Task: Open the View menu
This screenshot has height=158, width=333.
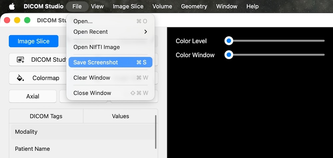Action: point(97,6)
